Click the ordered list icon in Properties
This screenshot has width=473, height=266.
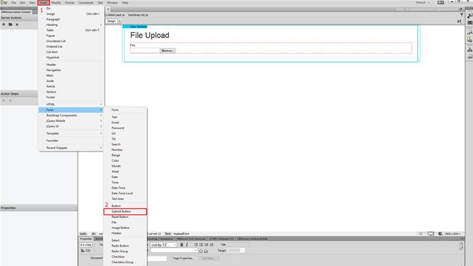tap(201, 245)
